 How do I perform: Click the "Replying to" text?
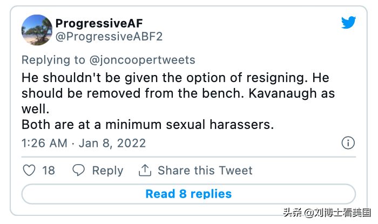(52, 60)
